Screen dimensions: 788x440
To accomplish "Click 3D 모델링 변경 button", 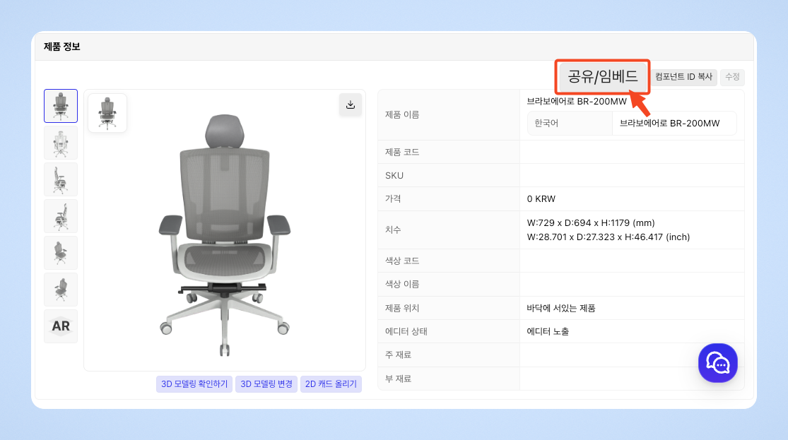I will (x=266, y=383).
